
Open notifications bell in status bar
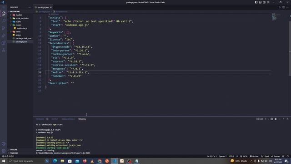(288, 156)
